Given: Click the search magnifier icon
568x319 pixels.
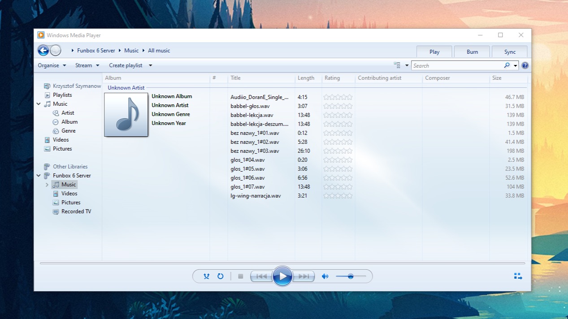Looking at the screenshot, I should pyautogui.click(x=507, y=65).
